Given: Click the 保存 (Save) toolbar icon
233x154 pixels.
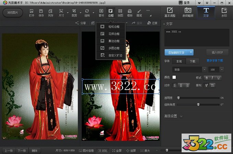Looking at the screenshot, I should click(x=41, y=13).
